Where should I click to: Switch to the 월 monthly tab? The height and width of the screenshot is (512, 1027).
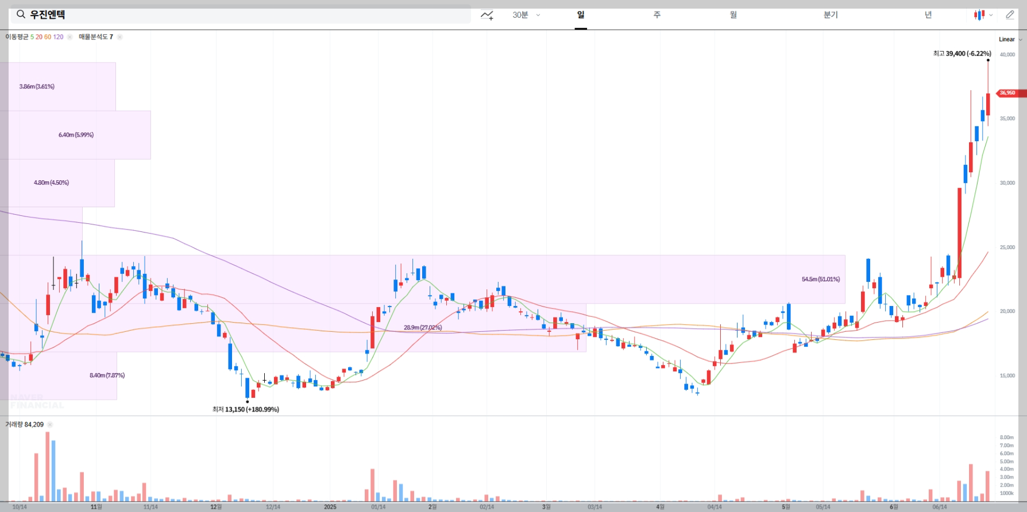733,15
